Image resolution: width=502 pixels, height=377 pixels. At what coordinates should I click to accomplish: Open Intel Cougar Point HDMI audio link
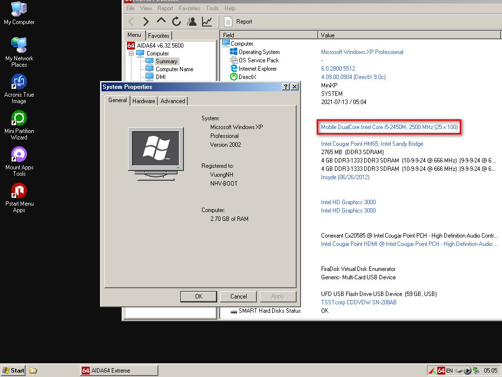pos(409,243)
